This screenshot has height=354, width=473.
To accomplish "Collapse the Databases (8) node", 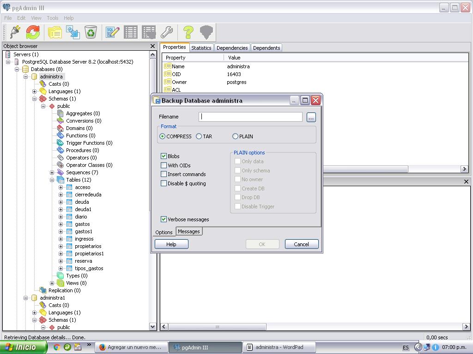I will [x=17, y=69].
